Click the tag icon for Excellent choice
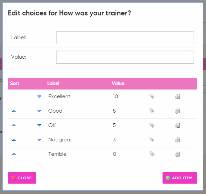Screen dimensions: 206x194 click(152, 96)
